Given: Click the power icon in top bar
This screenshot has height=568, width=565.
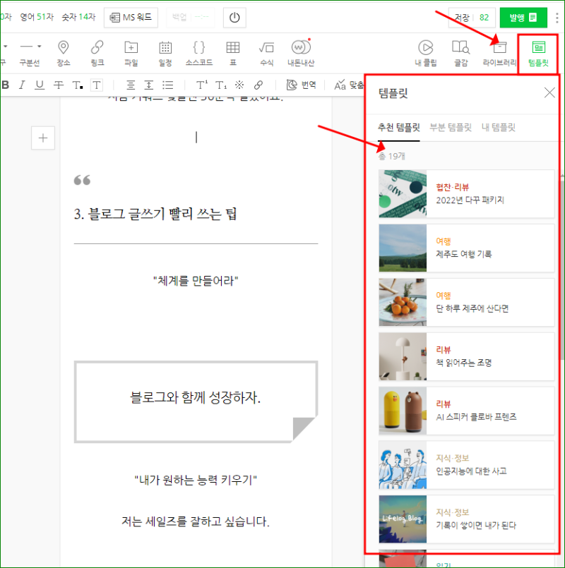Looking at the screenshot, I should pos(234,18).
